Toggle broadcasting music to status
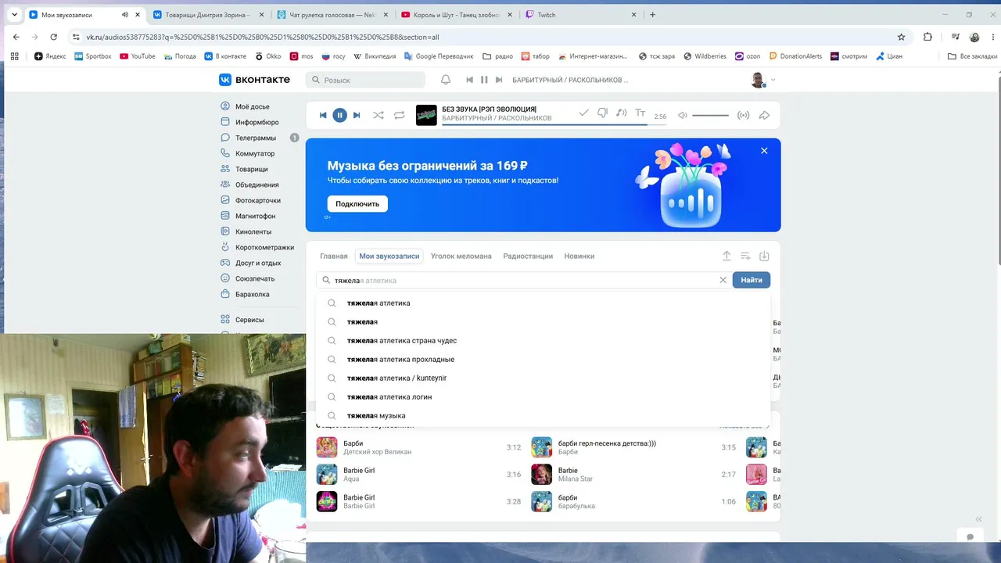The width and height of the screenshot is (1001, 563). coord(744,116)
